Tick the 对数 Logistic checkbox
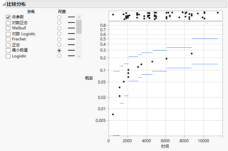The image size is (228, 151). (8, 34)
